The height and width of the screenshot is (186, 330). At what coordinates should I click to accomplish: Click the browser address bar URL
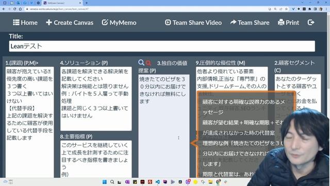[59, 9]
